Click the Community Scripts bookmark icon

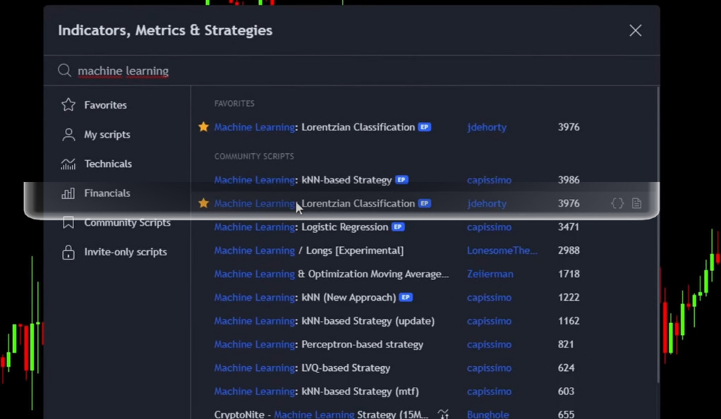[68, 223]
